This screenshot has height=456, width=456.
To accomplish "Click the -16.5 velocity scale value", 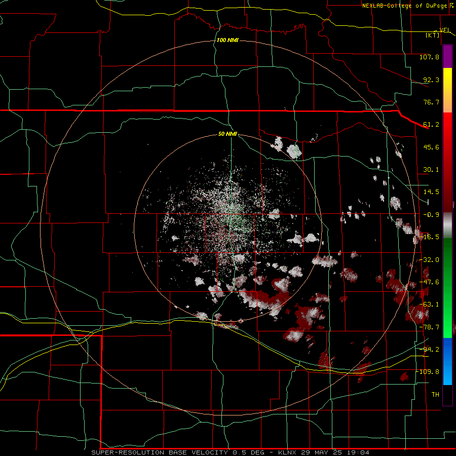I will [x=429, y=237].
